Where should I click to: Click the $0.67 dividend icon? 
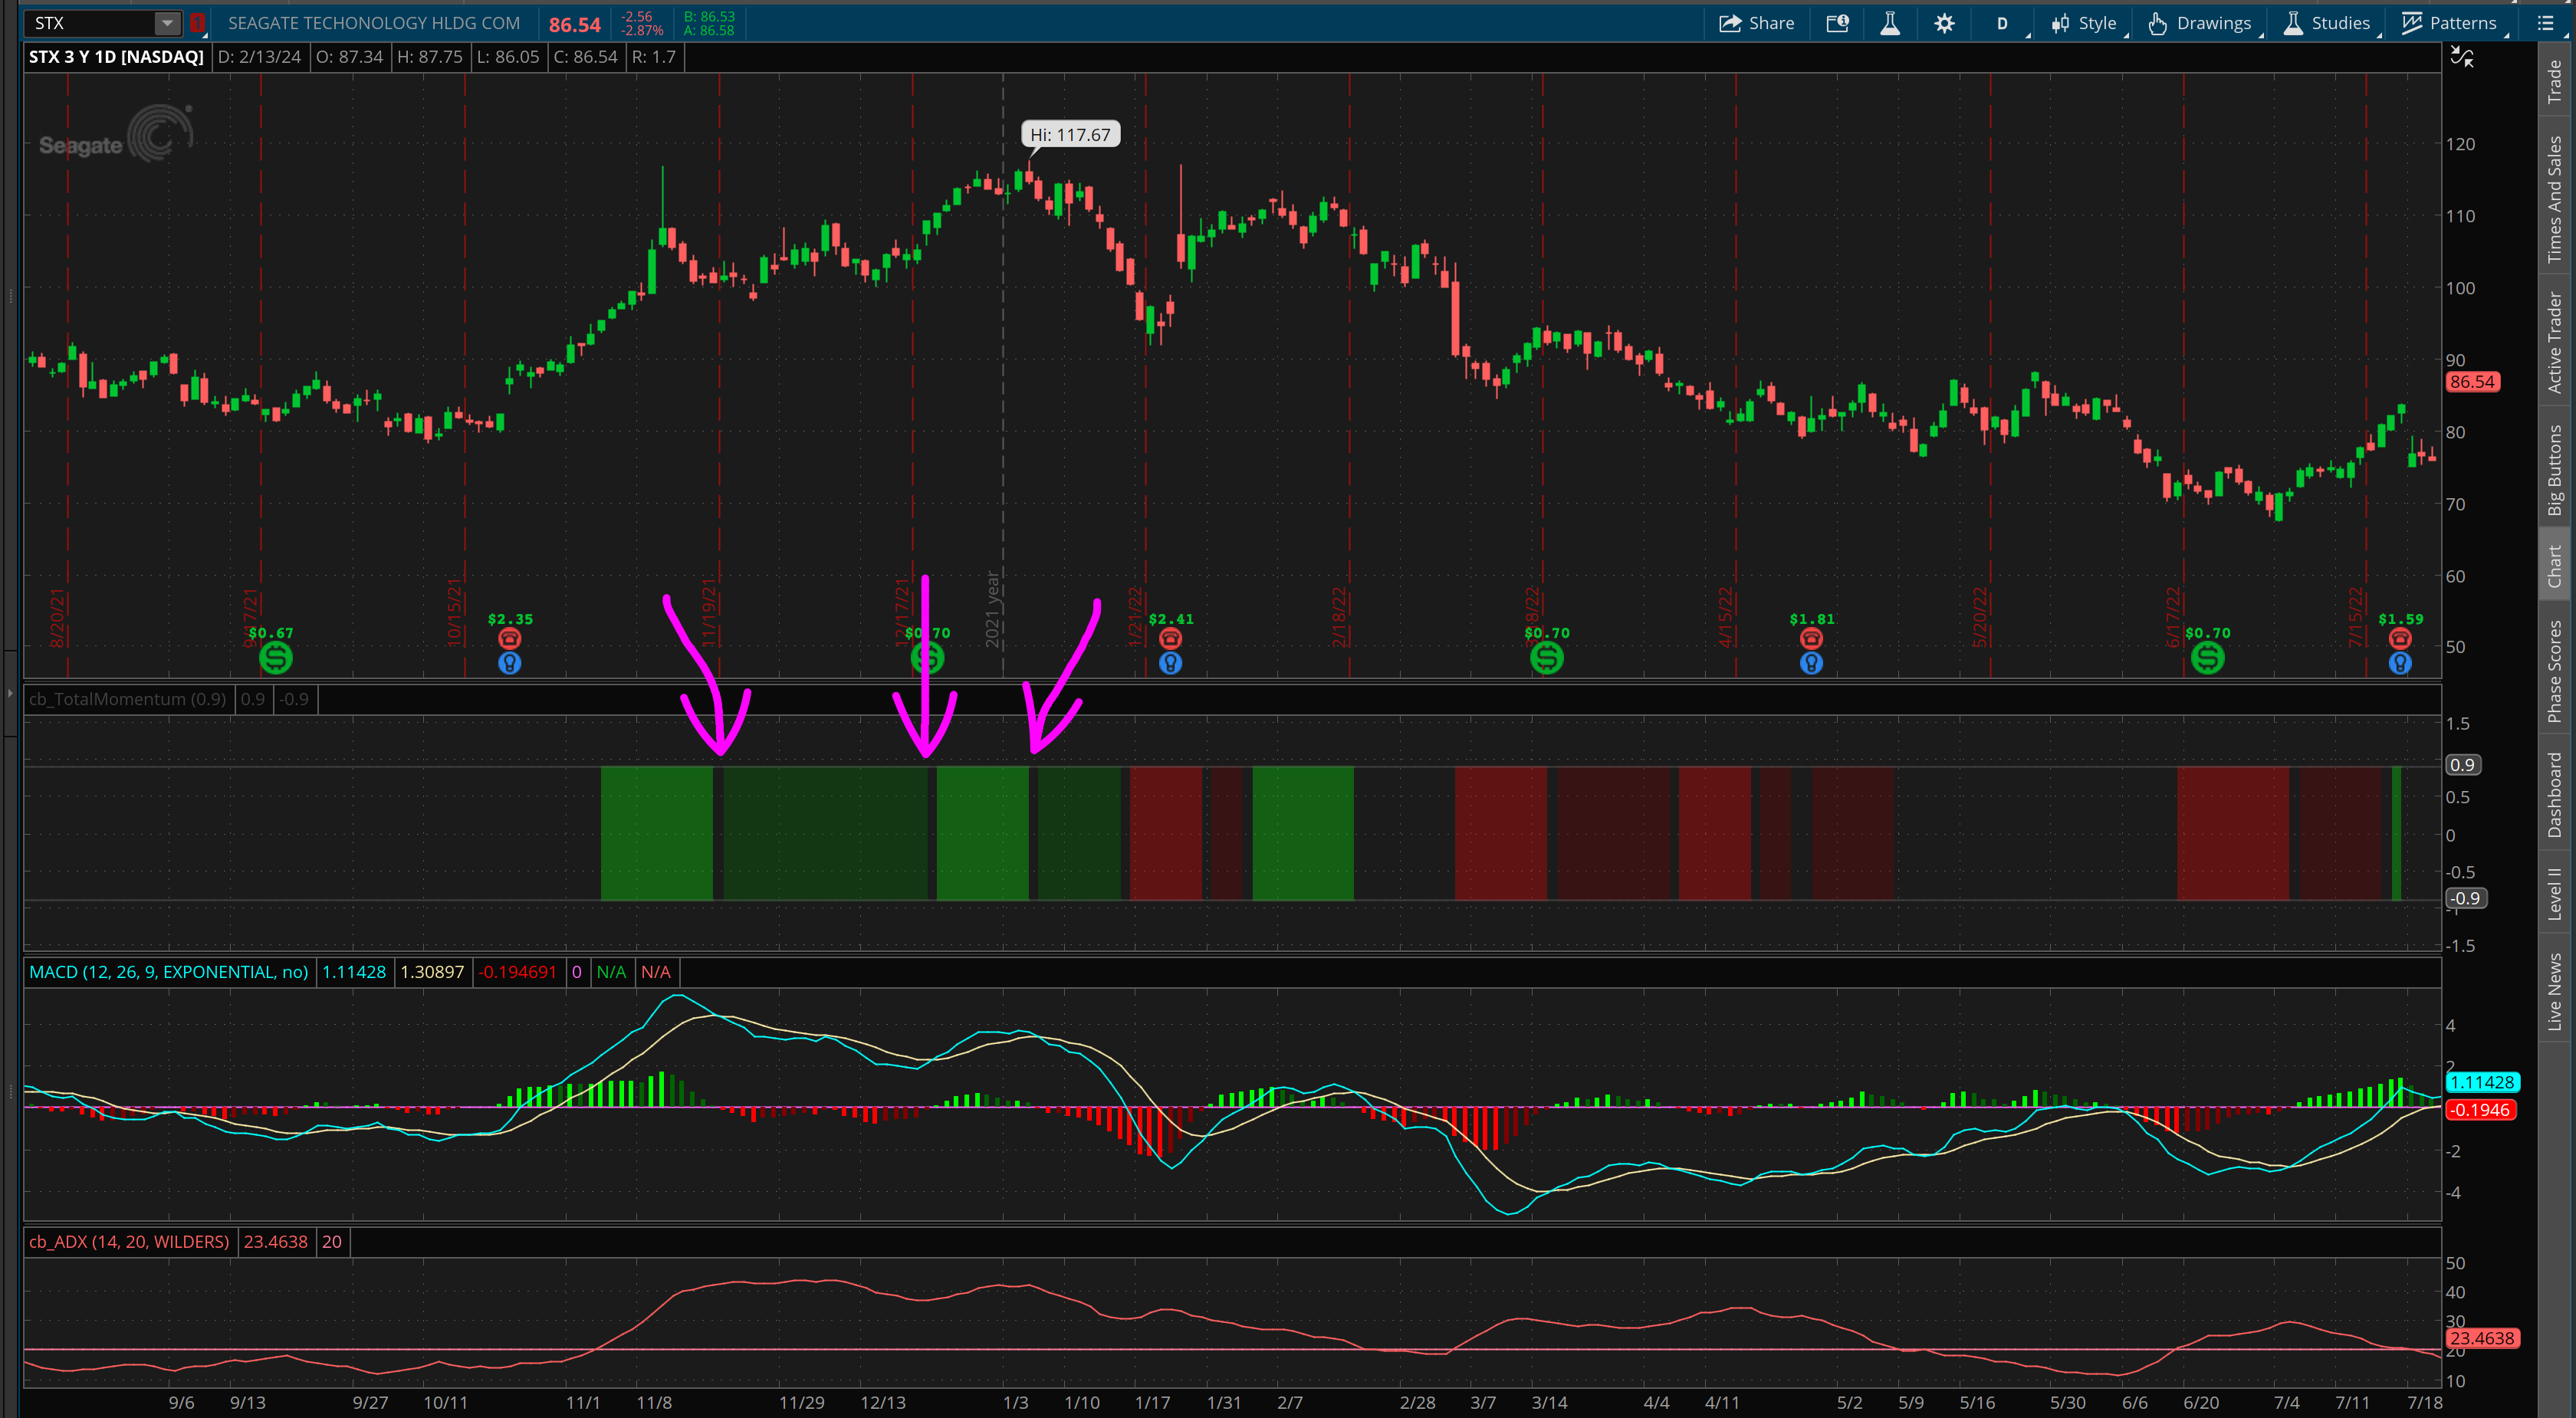pyautogui.click(x=275, y=657)
